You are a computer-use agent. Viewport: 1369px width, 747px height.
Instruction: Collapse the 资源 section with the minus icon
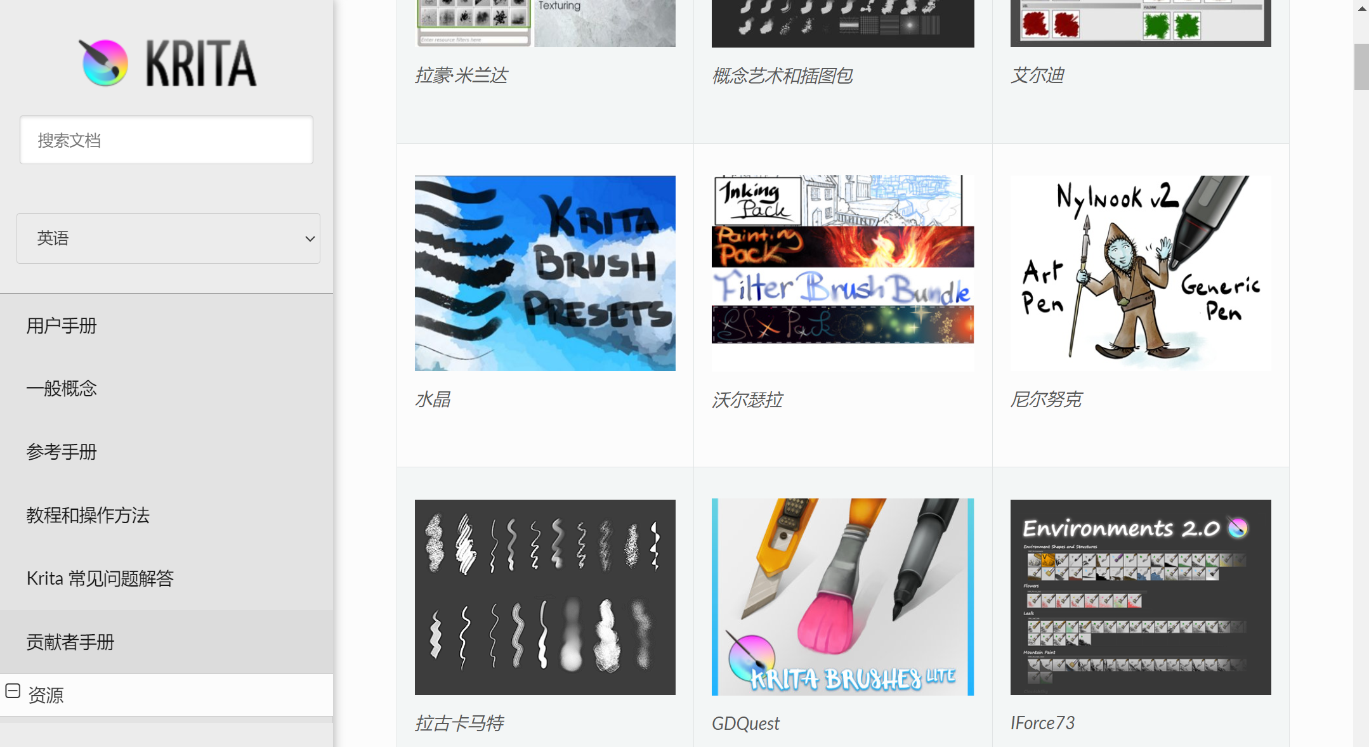(x=13, y=691)
